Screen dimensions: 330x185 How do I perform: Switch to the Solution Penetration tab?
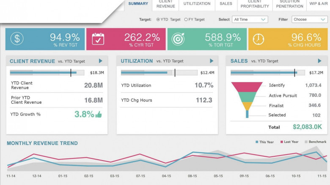pos(289,4)
